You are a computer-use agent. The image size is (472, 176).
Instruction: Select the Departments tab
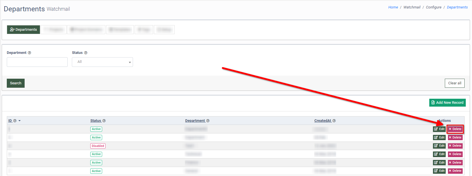point(23,30)
